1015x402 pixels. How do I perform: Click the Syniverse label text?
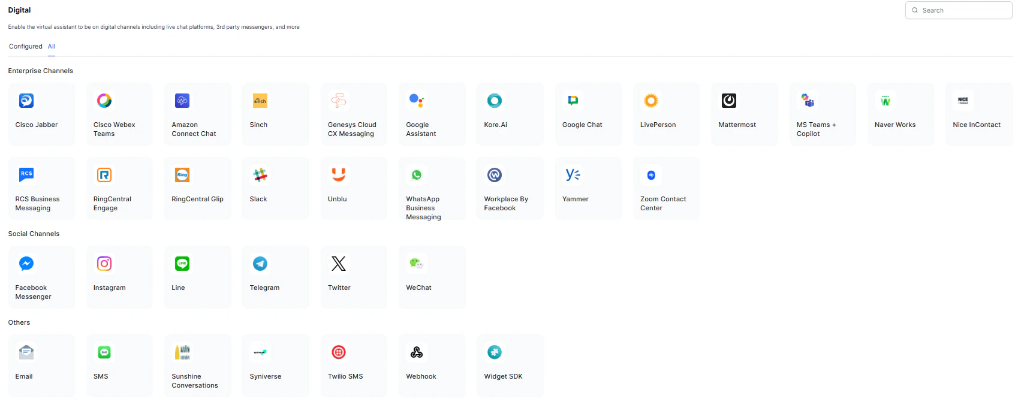pos(266,376)
